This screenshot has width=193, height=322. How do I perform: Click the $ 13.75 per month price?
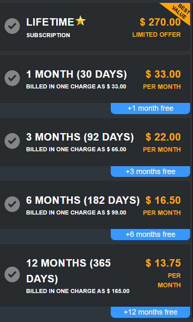(163, 263)
